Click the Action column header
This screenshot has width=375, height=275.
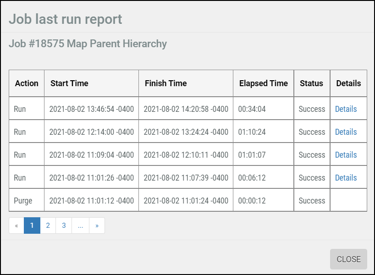27,83
